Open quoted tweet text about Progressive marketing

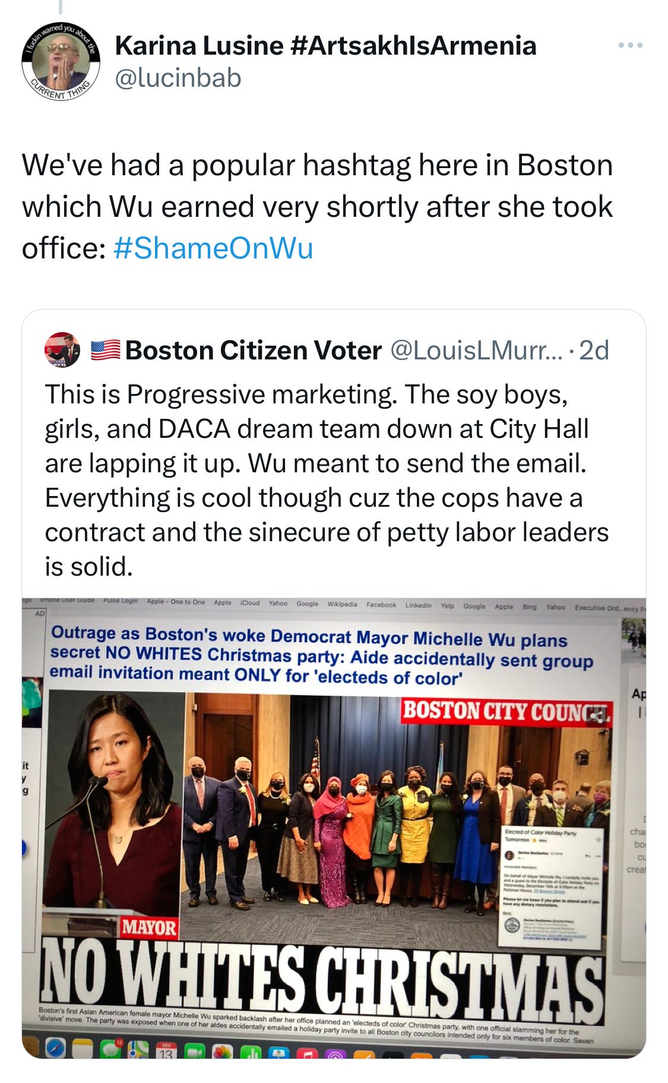coord(327,480)
